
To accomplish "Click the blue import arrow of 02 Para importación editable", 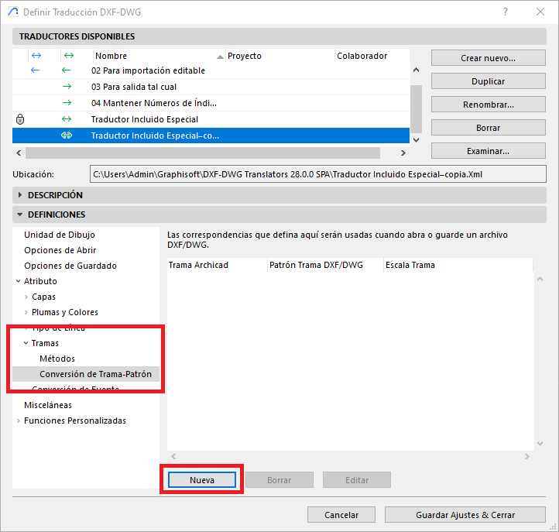I will (x=35, y=70).
